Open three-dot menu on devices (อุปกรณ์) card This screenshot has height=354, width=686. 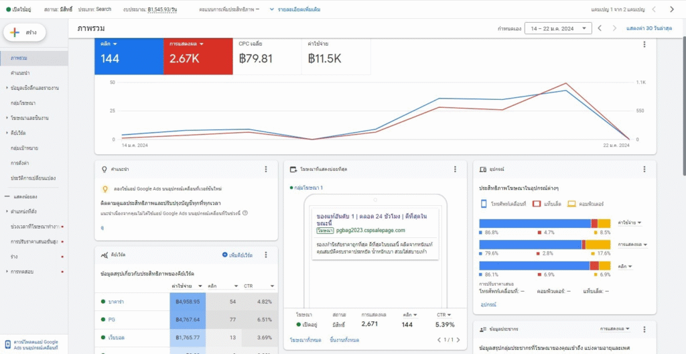point(644,170)
